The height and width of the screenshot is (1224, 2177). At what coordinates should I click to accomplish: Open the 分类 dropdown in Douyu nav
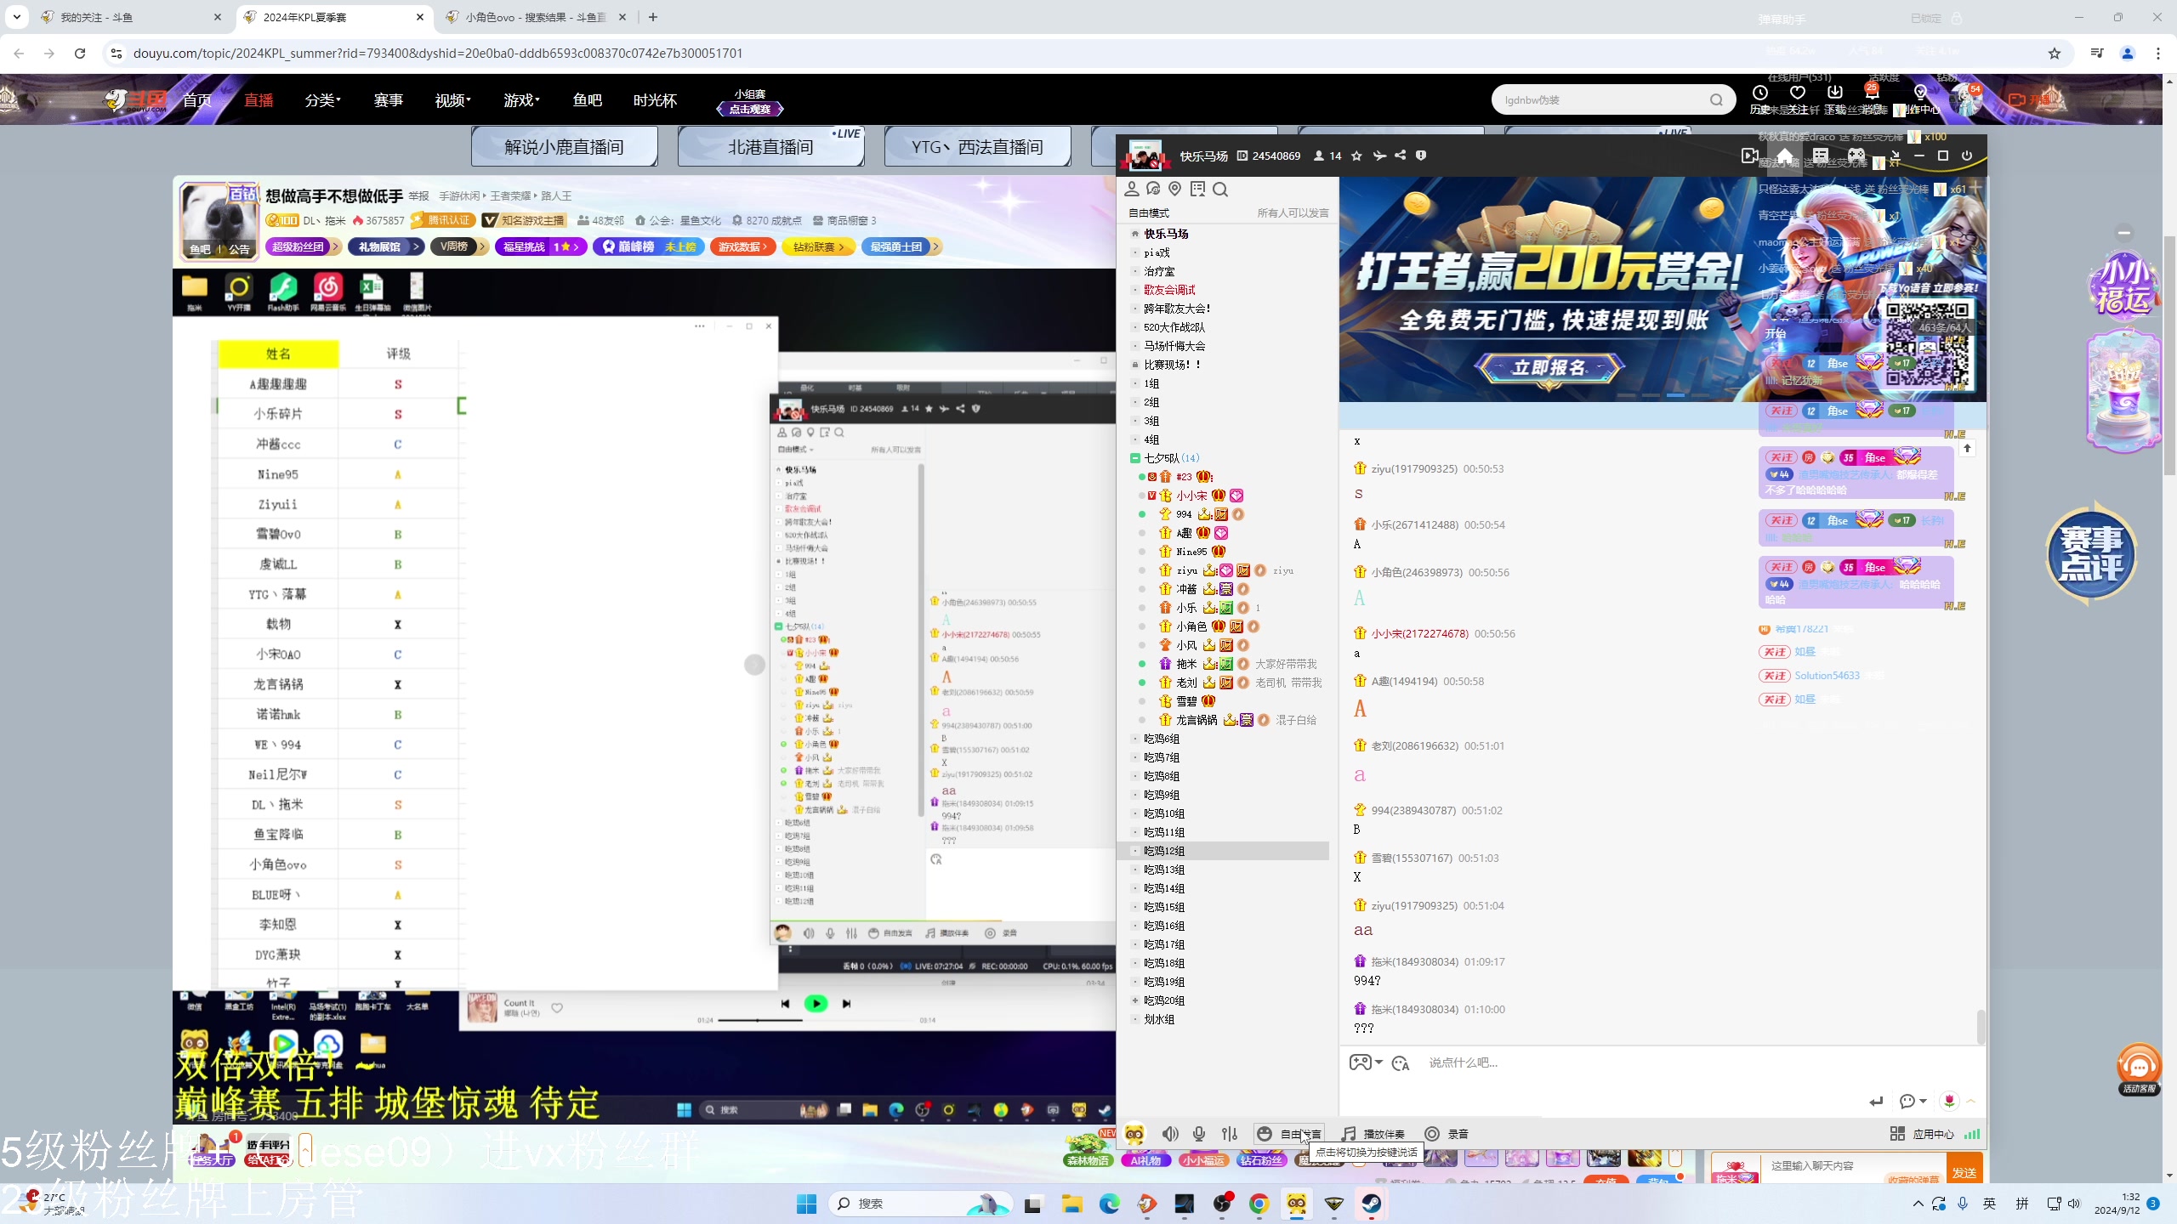coord(322,100)
